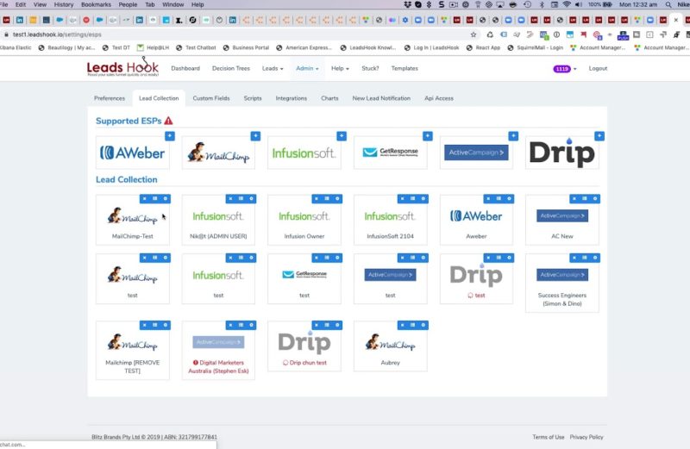
Task: Open gear settings on Nik@t (ADMIN USER) card
Action: (x=251, y=199)
